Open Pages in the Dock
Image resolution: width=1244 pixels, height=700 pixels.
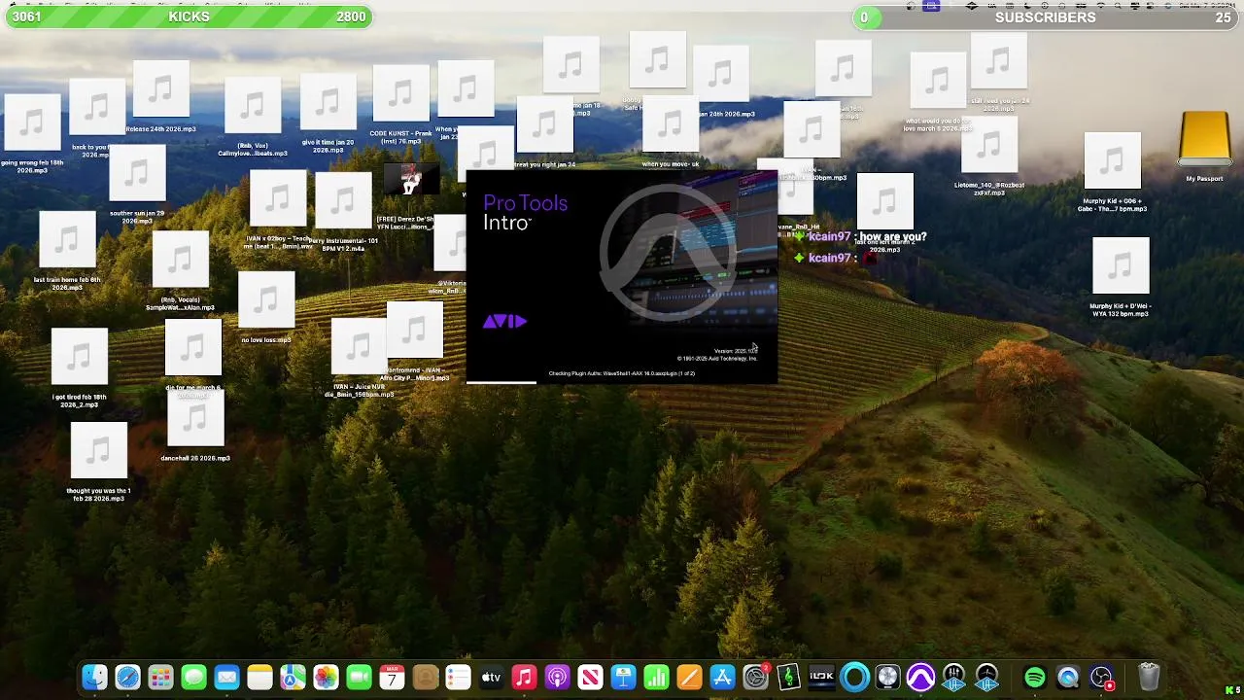(689, 677)
